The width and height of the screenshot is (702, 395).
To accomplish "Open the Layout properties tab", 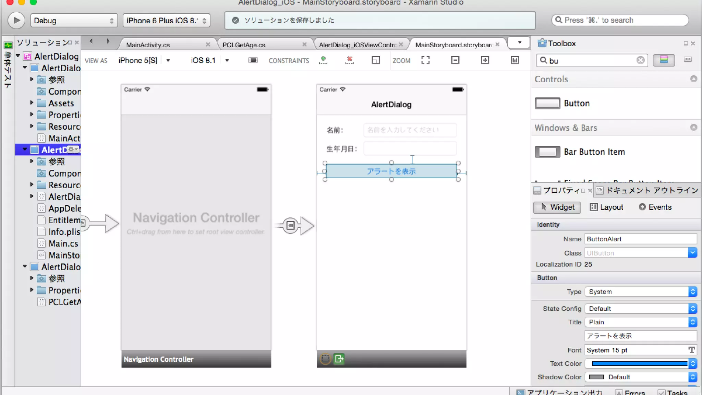I will tap(606, 207).
